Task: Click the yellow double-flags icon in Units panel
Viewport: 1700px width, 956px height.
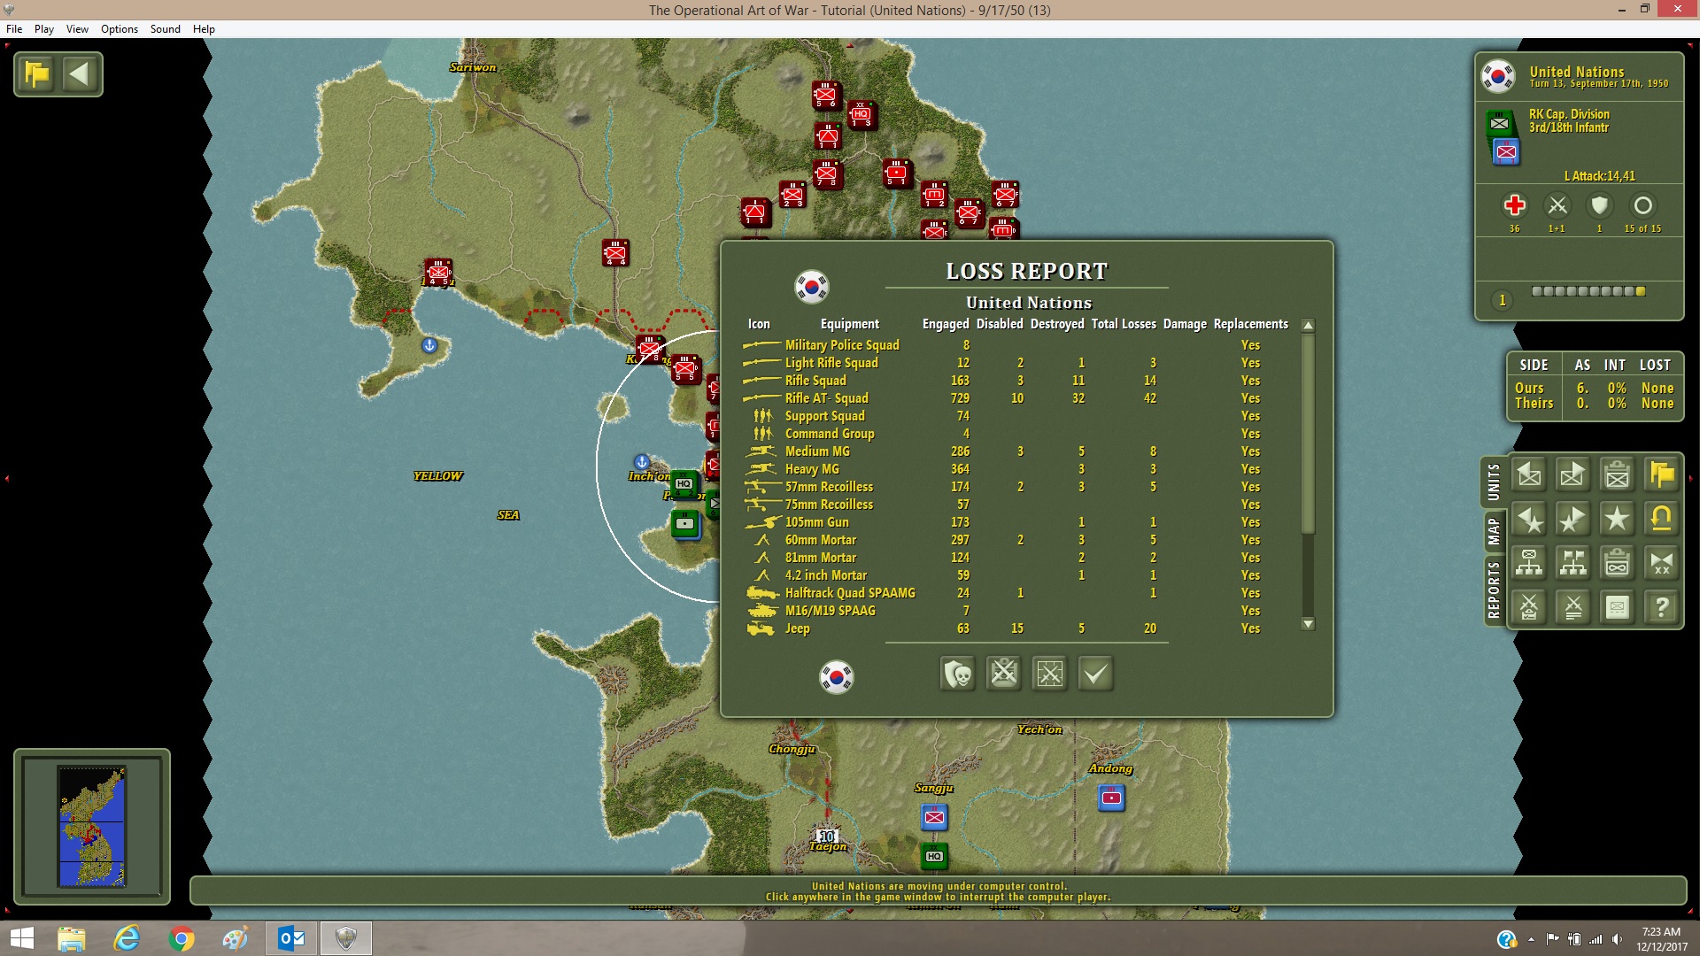Action: 1662,475
